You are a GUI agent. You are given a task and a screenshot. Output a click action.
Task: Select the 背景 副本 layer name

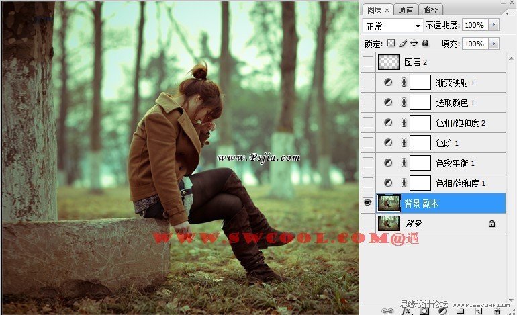point(422,204)
